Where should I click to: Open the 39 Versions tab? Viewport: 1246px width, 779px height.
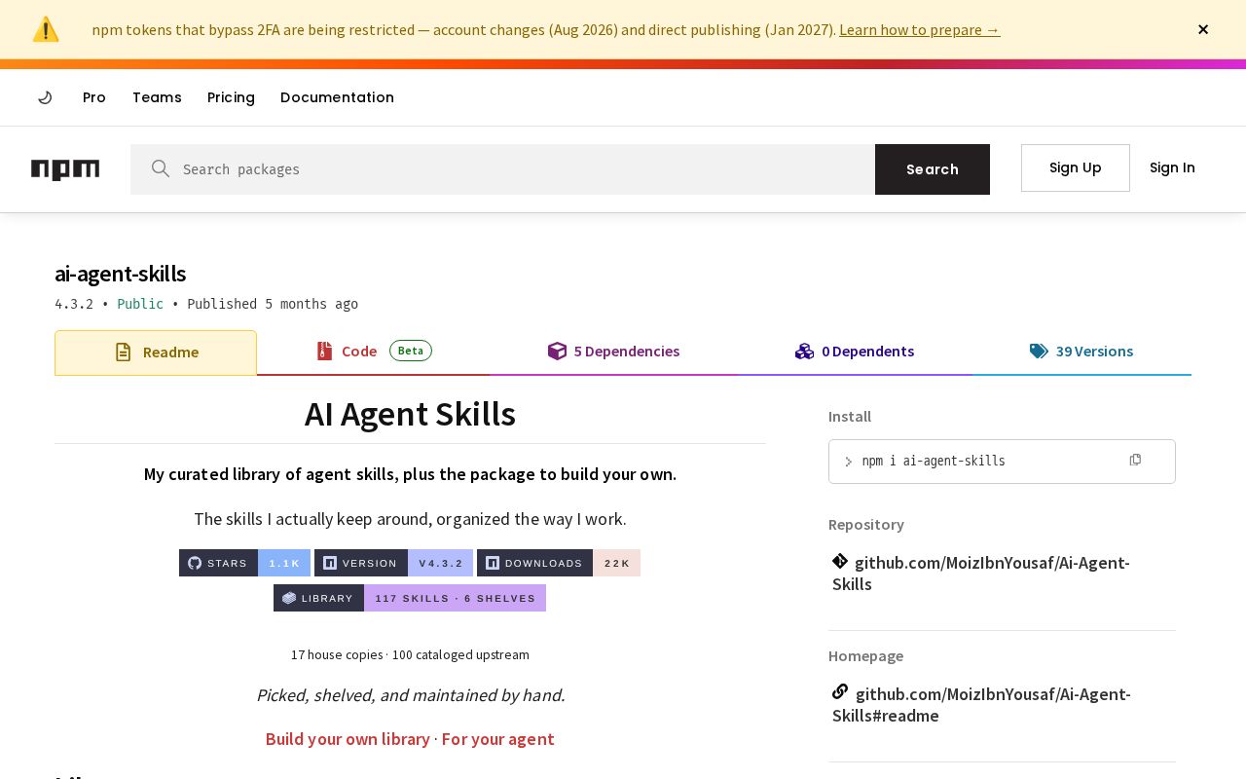point(1081,352)
